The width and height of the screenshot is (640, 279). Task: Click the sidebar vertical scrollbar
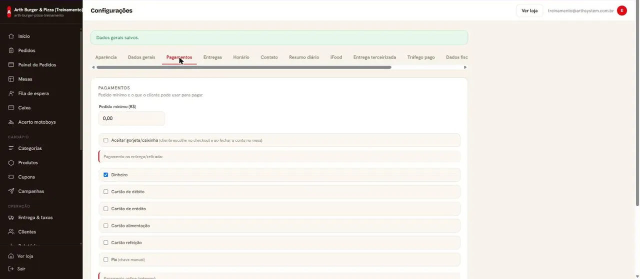80,90
